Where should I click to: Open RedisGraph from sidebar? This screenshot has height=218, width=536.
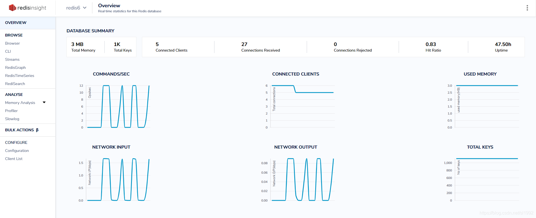pos(15,67)
